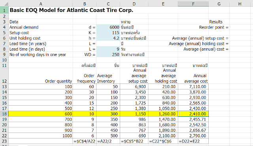The height and width of the screenshot is (146, 253).
Task: Click Average (annual) holding cost = label
Action: coord(198,44)
